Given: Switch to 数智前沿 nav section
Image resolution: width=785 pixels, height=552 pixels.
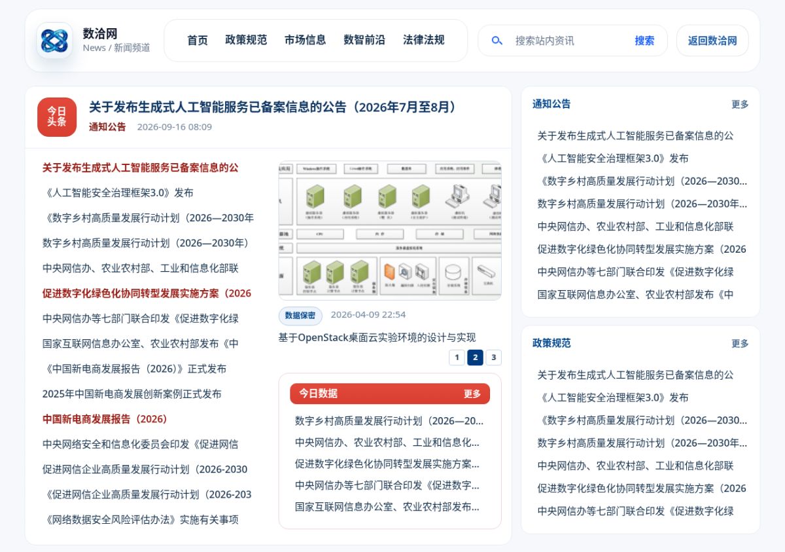Looking at the screenshot, I should click(x=364, y=40).
